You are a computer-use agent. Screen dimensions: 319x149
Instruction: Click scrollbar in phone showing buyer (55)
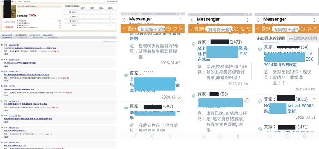[x=252, y=71]
